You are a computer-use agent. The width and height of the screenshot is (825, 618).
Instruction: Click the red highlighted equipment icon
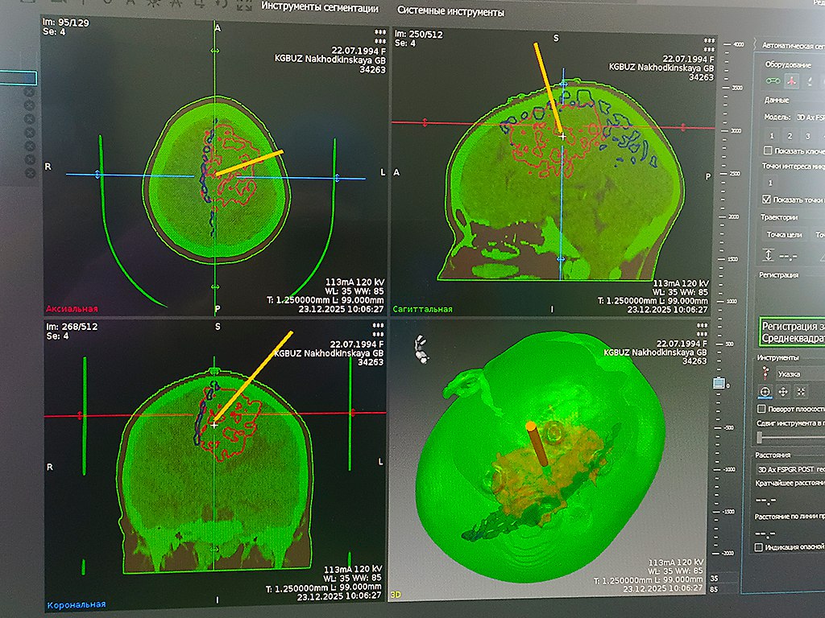[x=791, y=80]
